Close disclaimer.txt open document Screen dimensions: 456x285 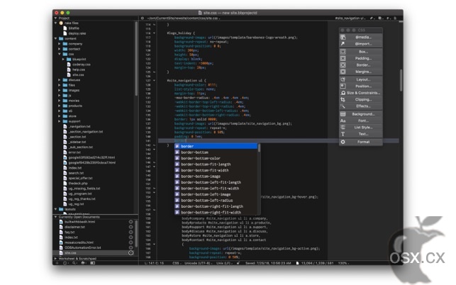[x=131, y=227]
